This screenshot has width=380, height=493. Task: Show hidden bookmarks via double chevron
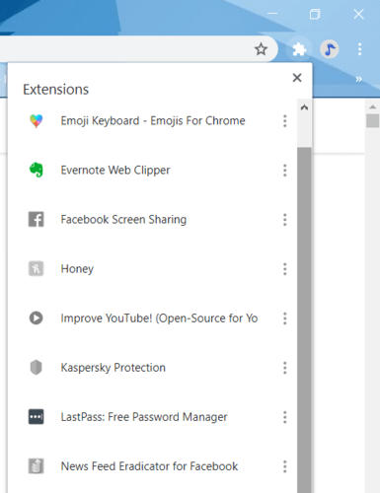[358, 79]
